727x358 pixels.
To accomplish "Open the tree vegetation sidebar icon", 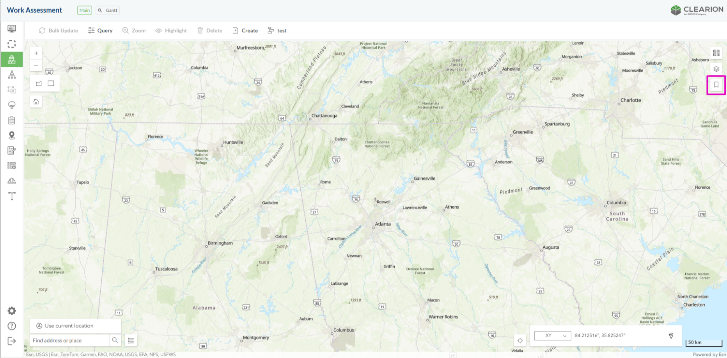I will (x=12, y=105).
